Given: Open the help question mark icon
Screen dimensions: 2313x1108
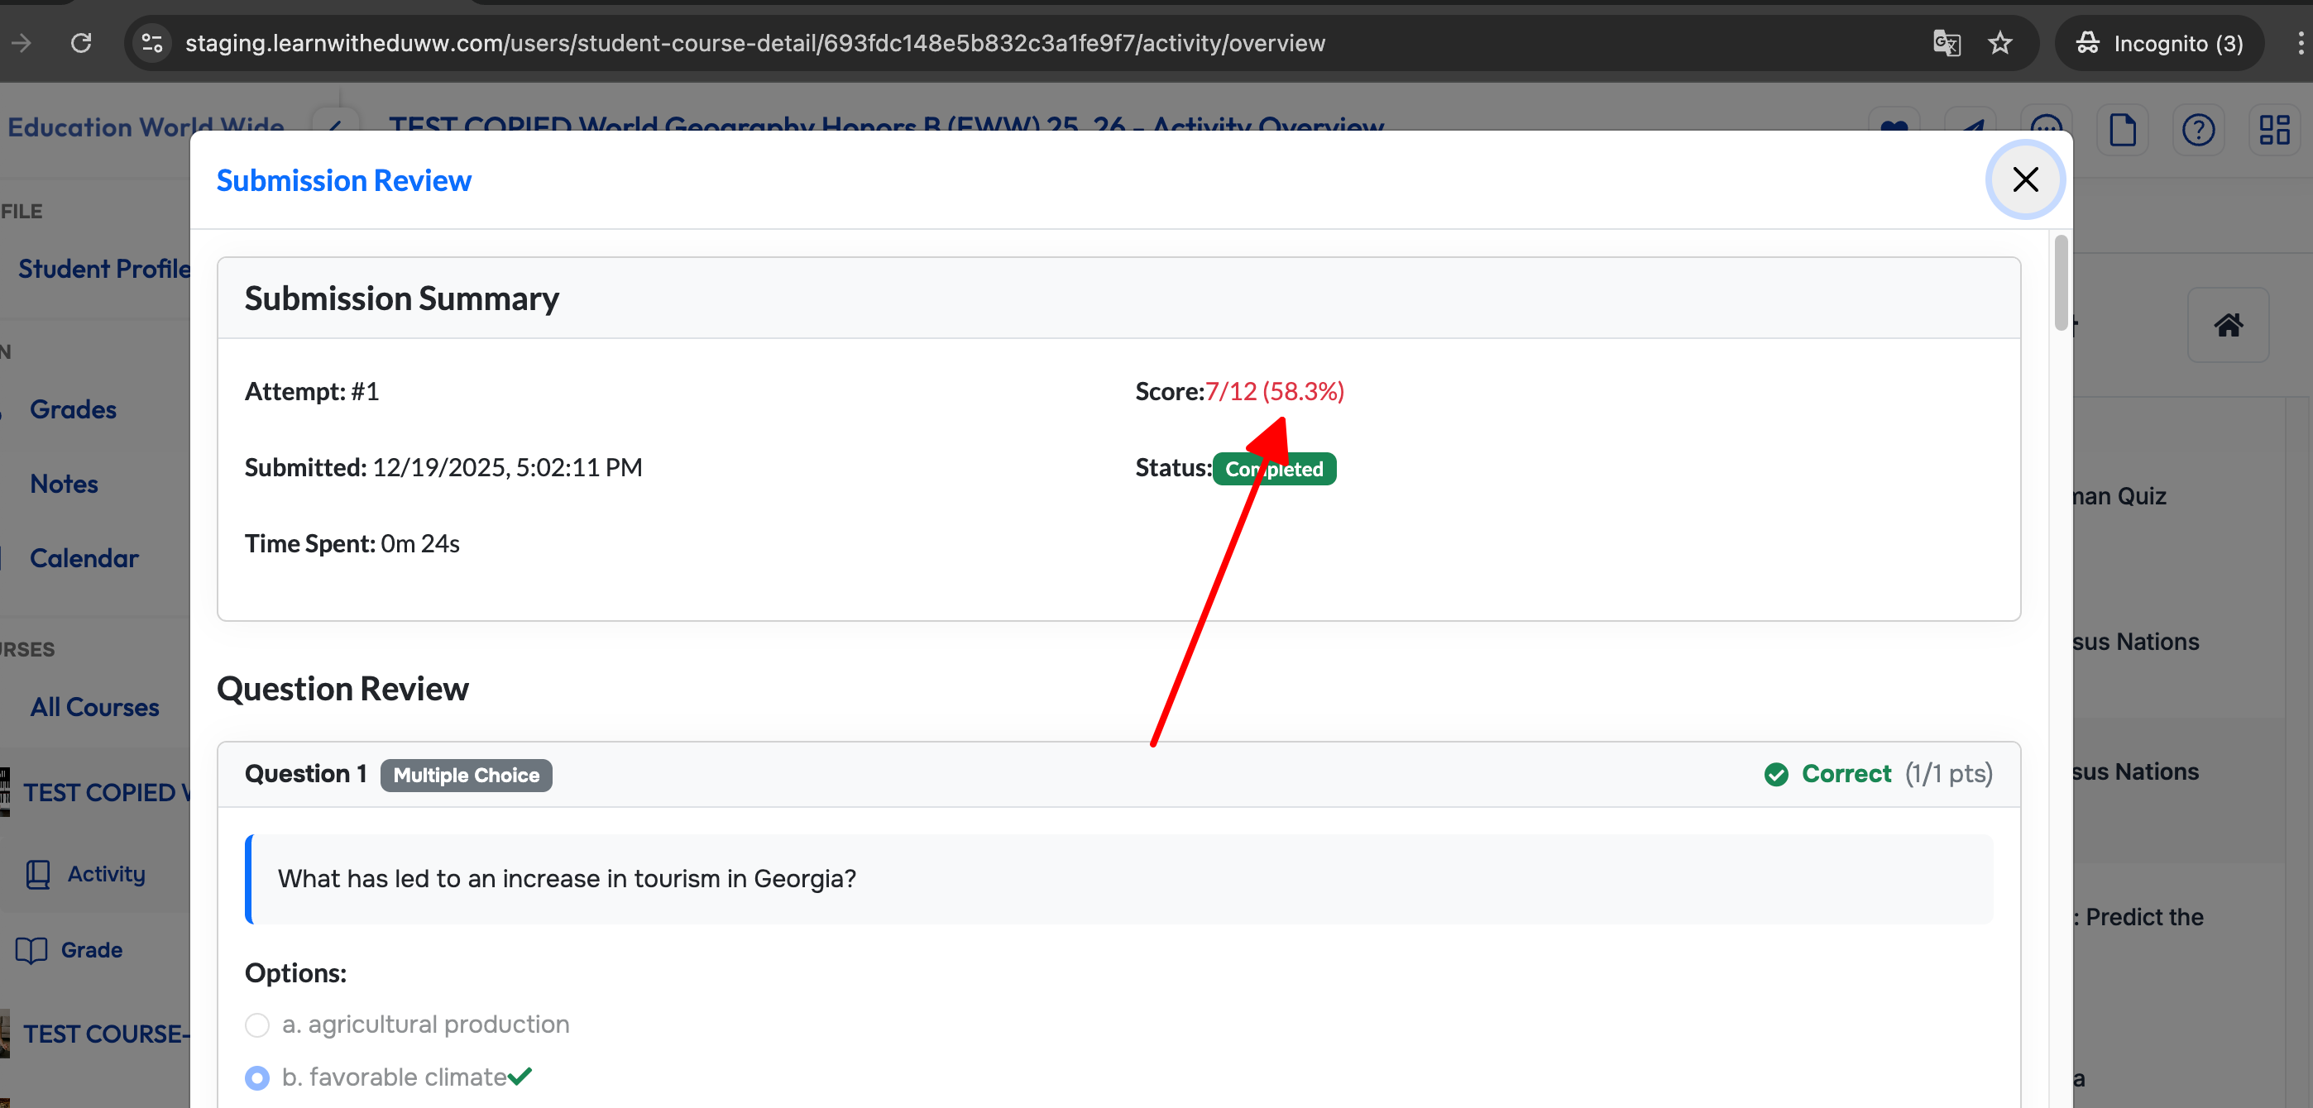Looking at the screenshot, I should [2198, 130].
